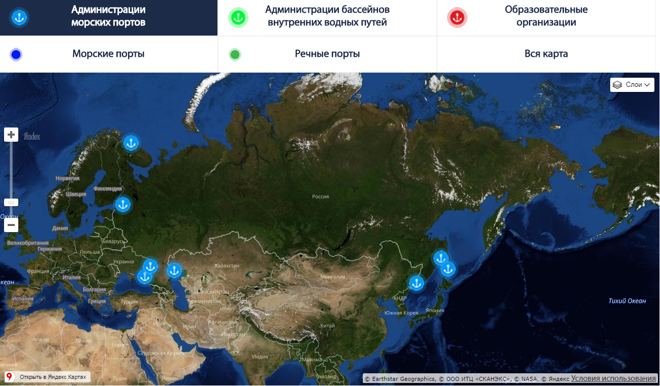Click the upper Sakhalin anchor marker
The height and width of the screenshot is (386, 660).
point(440,258)
